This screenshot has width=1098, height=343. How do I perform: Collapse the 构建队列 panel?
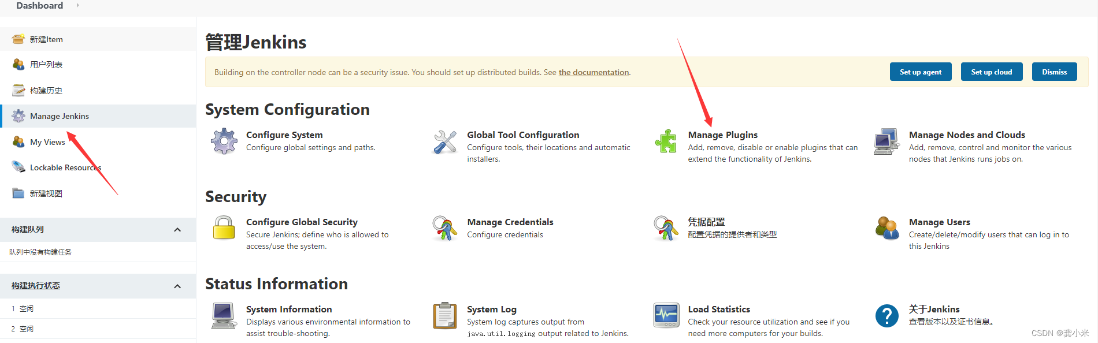pos(177,230)
